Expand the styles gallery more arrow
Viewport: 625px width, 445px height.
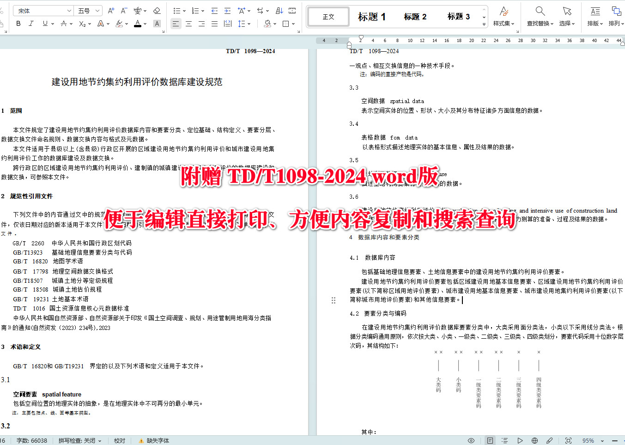pos(484,24)
